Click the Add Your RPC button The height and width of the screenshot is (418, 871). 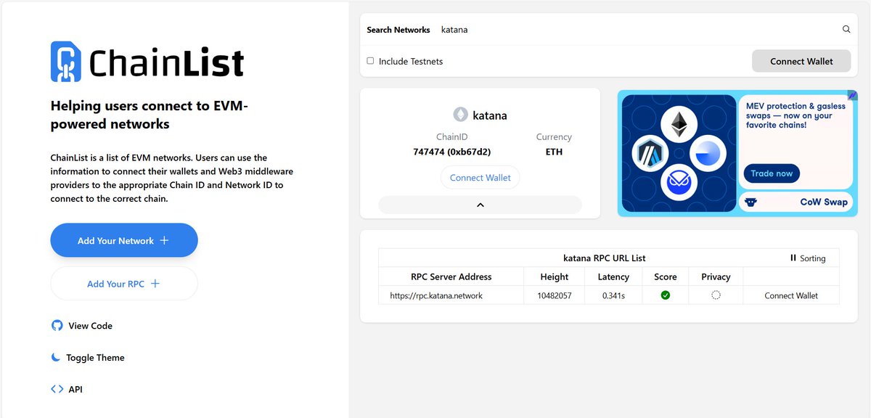[123, 284]
